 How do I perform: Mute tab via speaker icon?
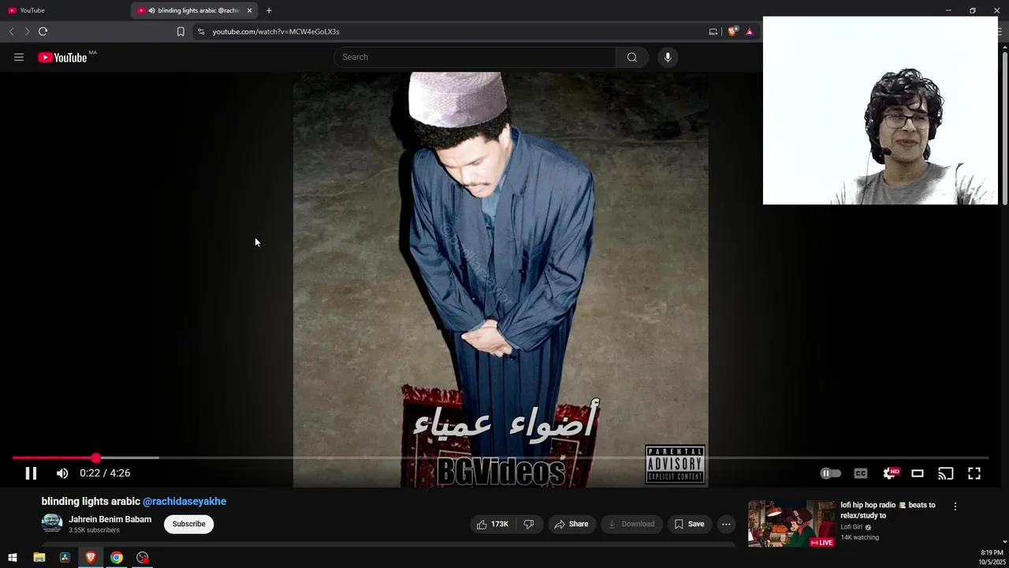tap(151, 10)
